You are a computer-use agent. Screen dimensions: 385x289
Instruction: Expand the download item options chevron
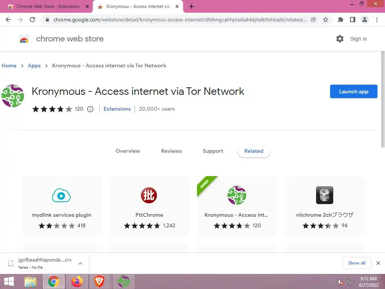[x=80, y=263]
